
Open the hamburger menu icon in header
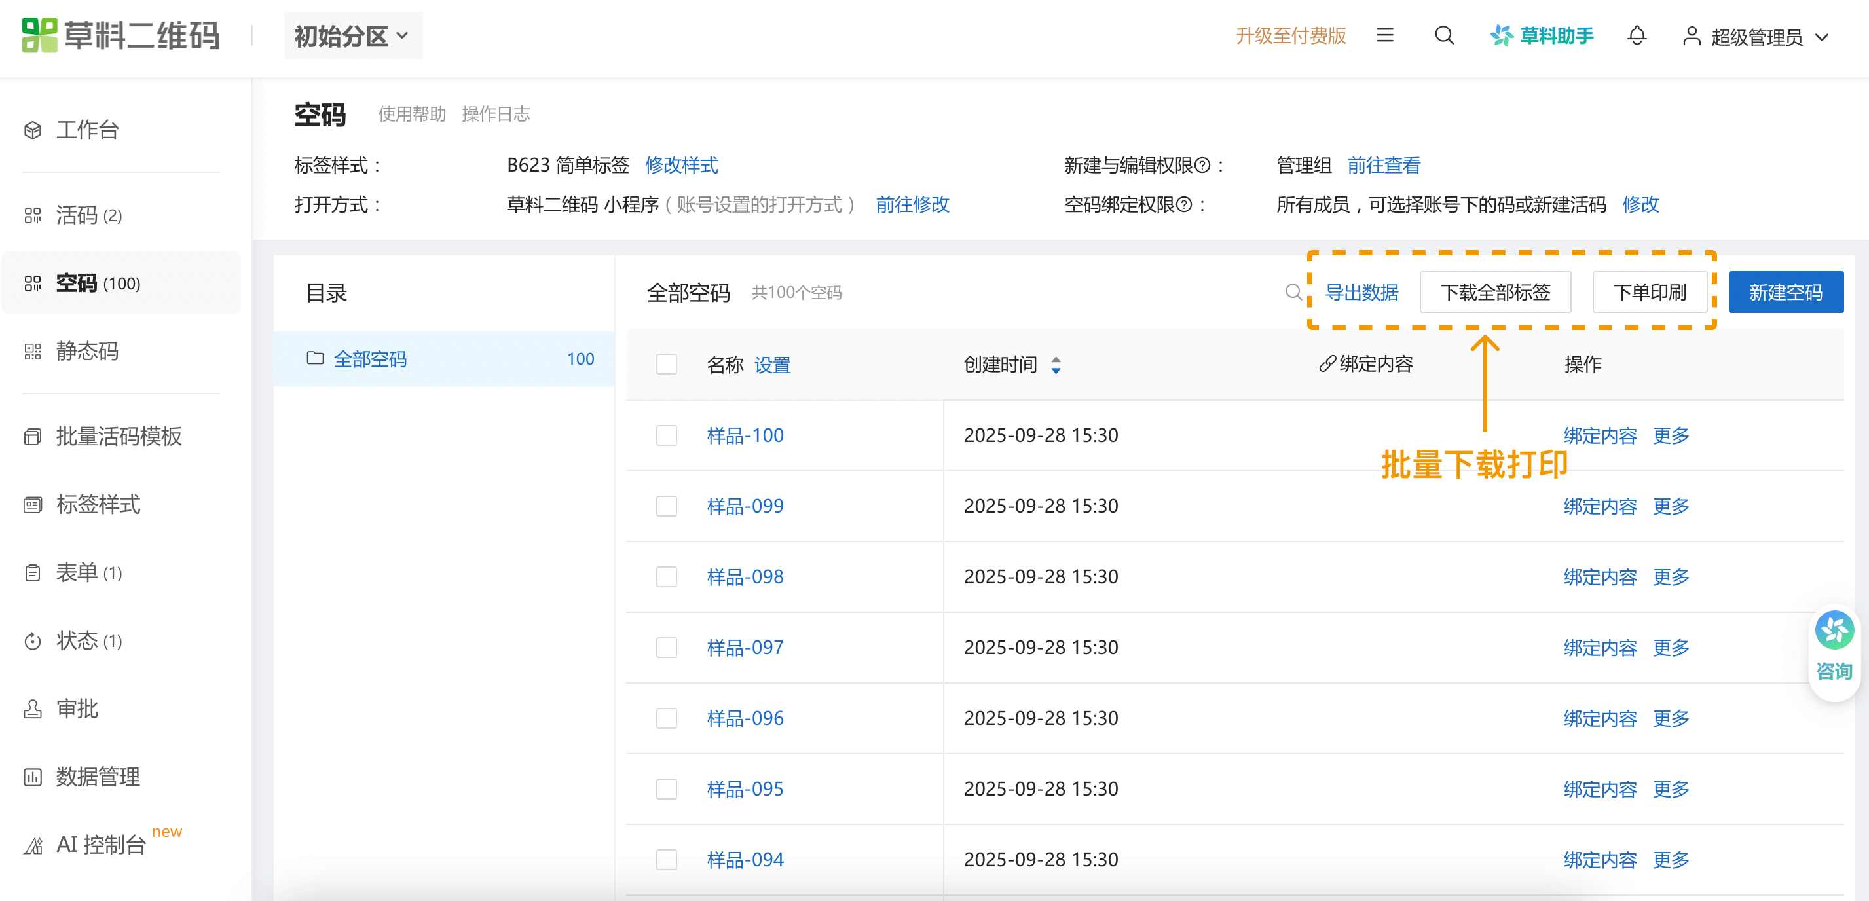(1384, 35)
